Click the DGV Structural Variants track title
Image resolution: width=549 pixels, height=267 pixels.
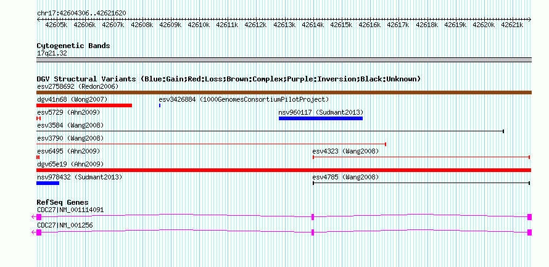coord(229,79)
